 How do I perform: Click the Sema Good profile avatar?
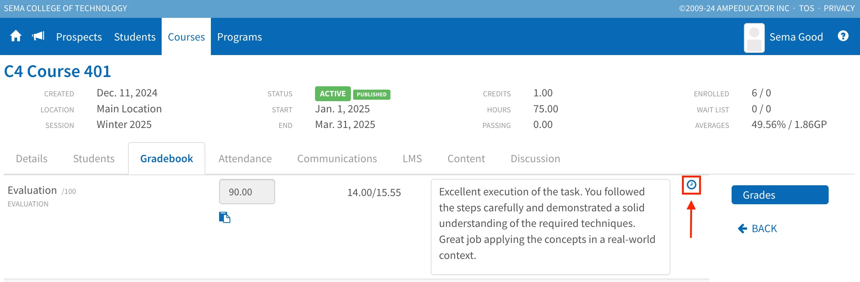[754, 38]
